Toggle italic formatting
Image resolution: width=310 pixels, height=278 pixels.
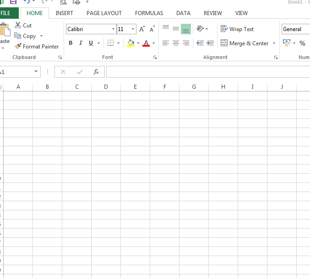pyautogui.click(x=81, y=43)
